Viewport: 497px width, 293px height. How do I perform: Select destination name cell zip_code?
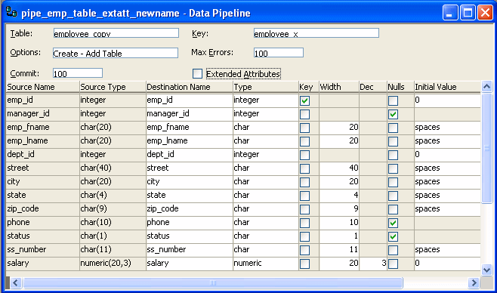tap(190, 209)
